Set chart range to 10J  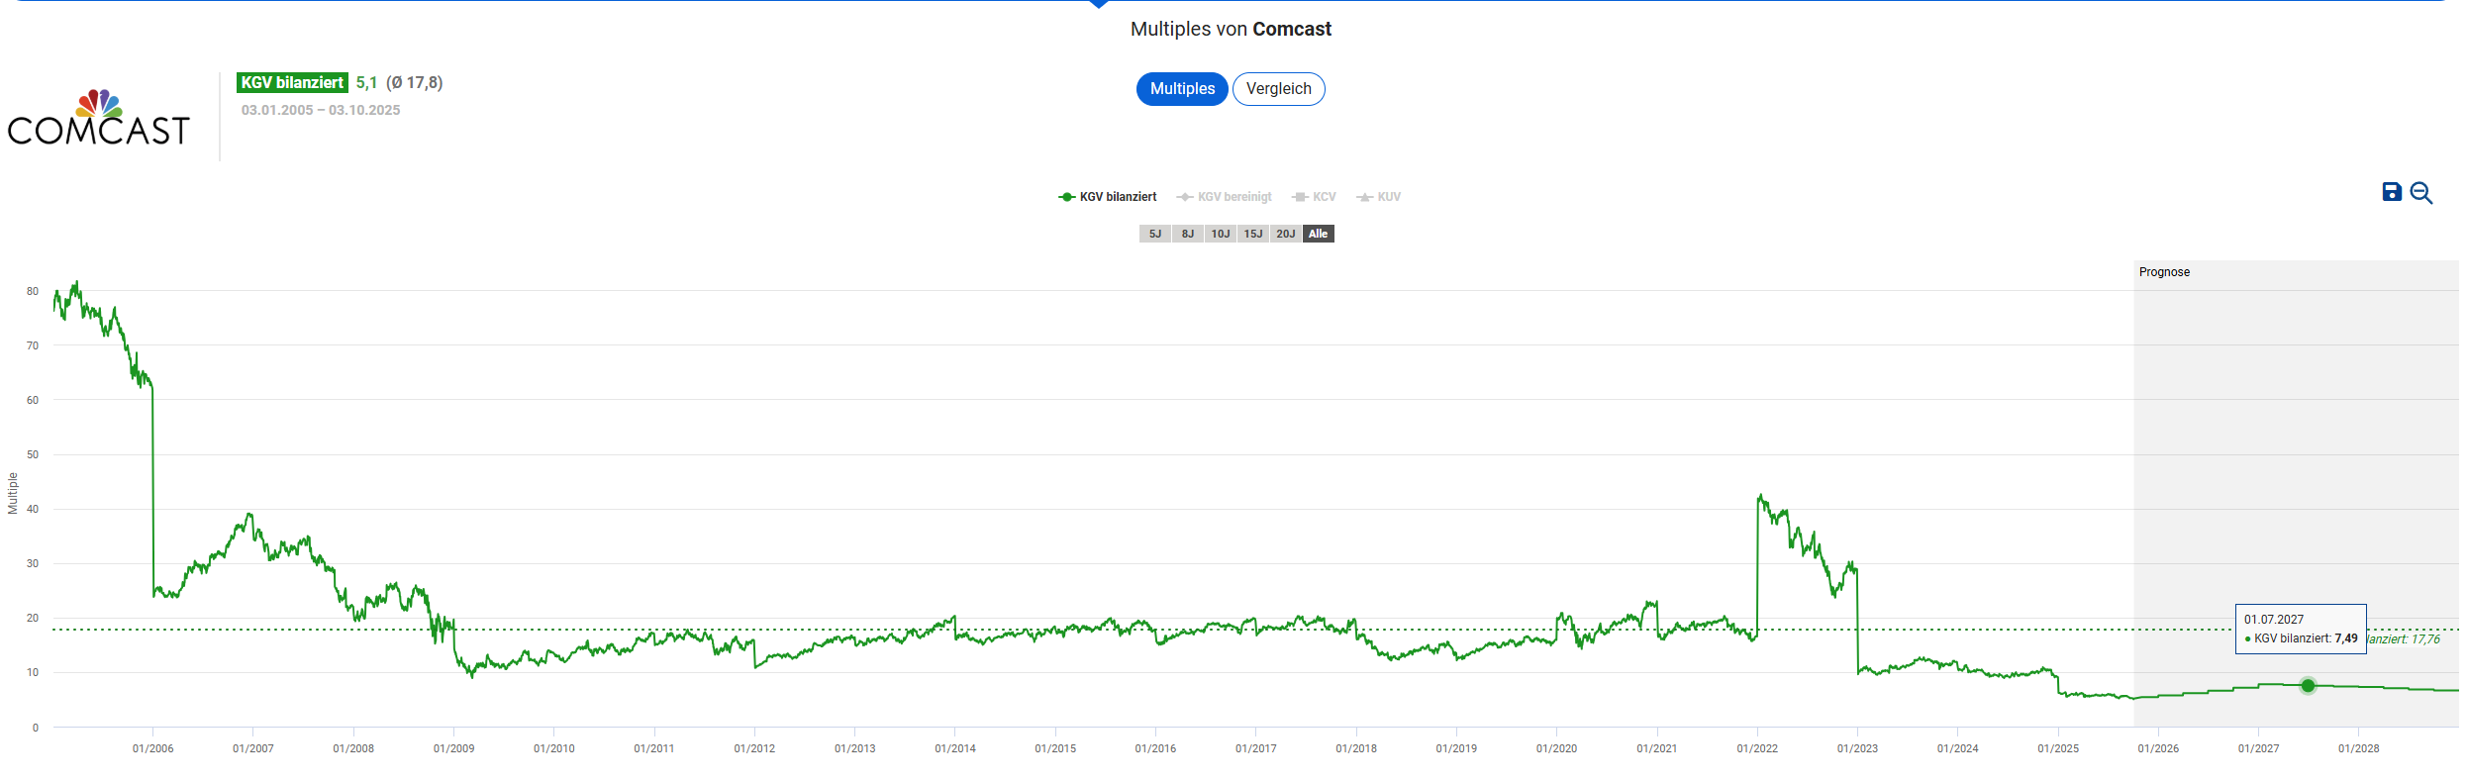point(1220,234)
